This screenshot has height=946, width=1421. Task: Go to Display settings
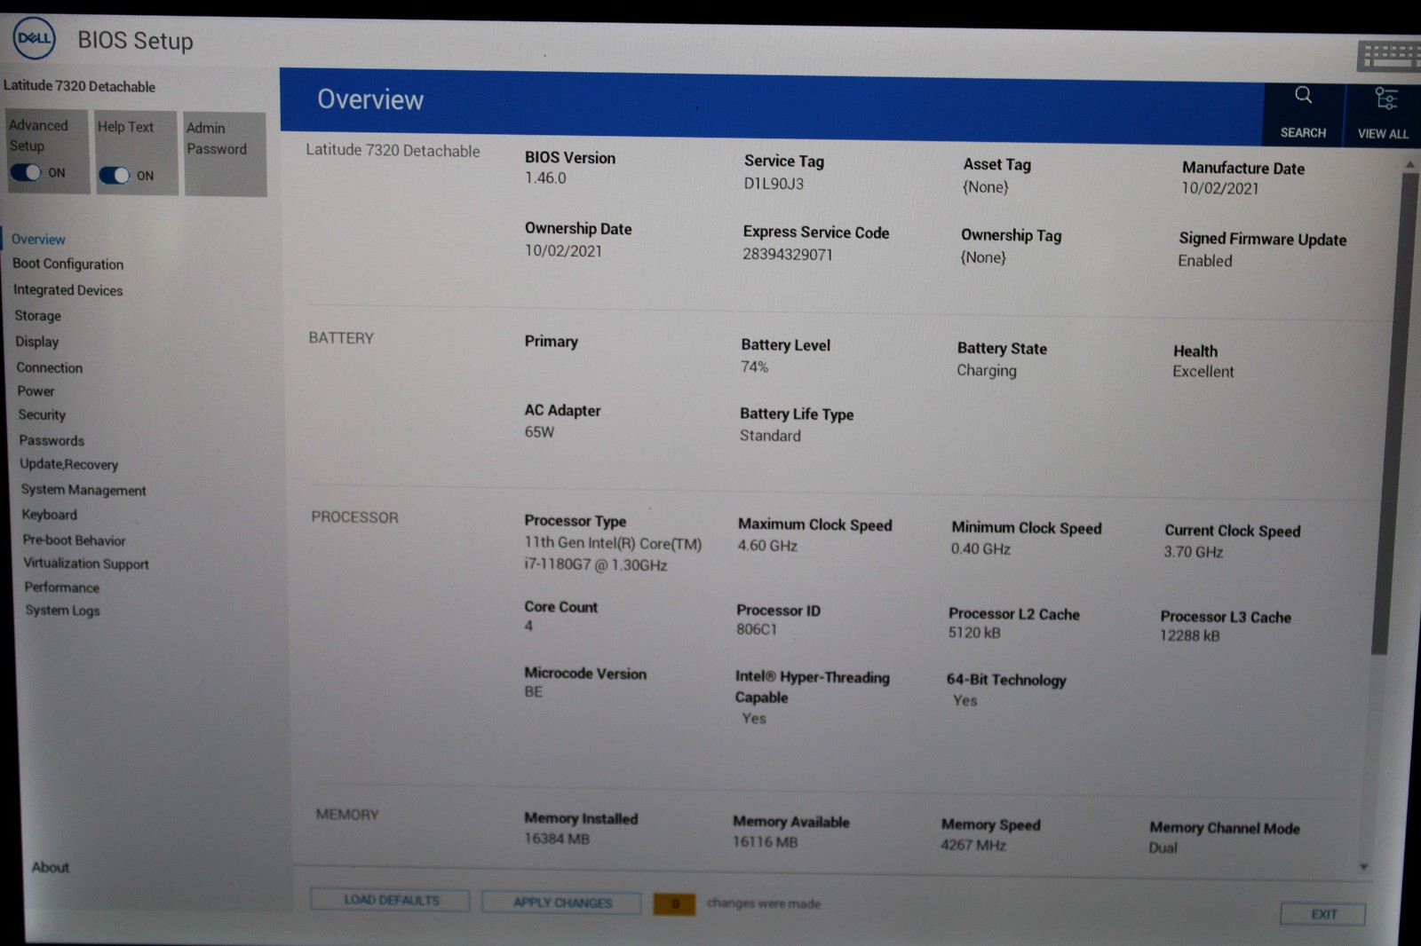coord(37,342)
